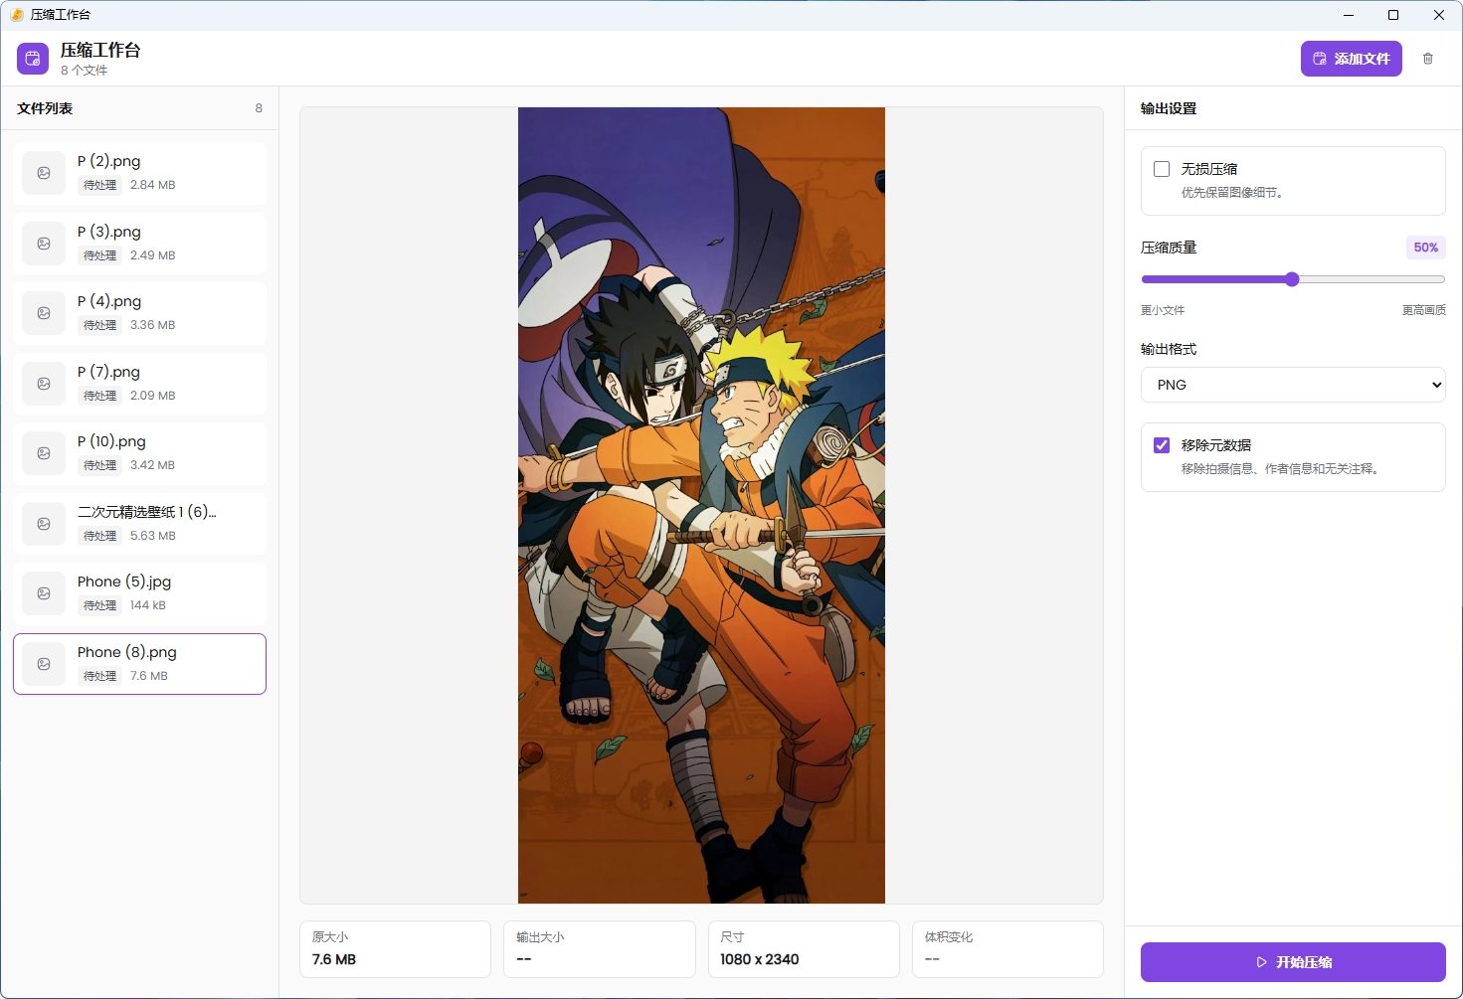
Task: Click the app icon in the title bar
Action: point(17,15)
